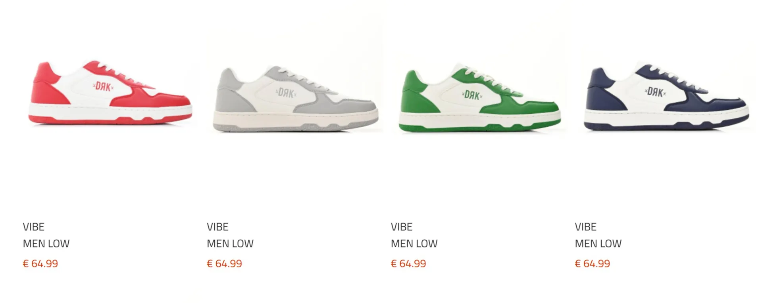Click the € 64.99 price of red sneaker

[40, 264]
